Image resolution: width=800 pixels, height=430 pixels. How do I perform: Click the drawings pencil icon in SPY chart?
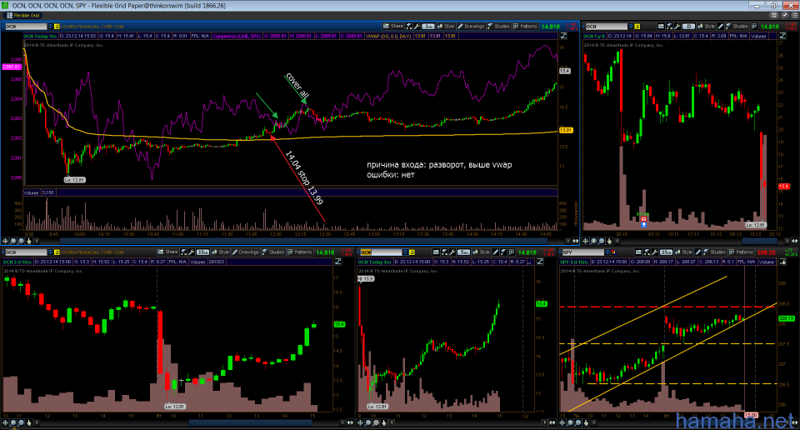698,252
